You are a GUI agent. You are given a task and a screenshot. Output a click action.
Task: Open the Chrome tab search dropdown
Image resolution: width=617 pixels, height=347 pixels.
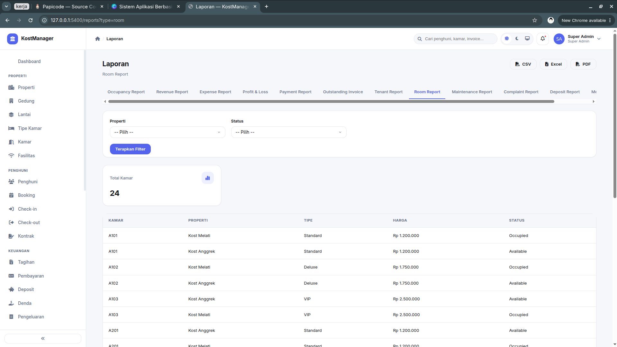click(x=6, y=6)
